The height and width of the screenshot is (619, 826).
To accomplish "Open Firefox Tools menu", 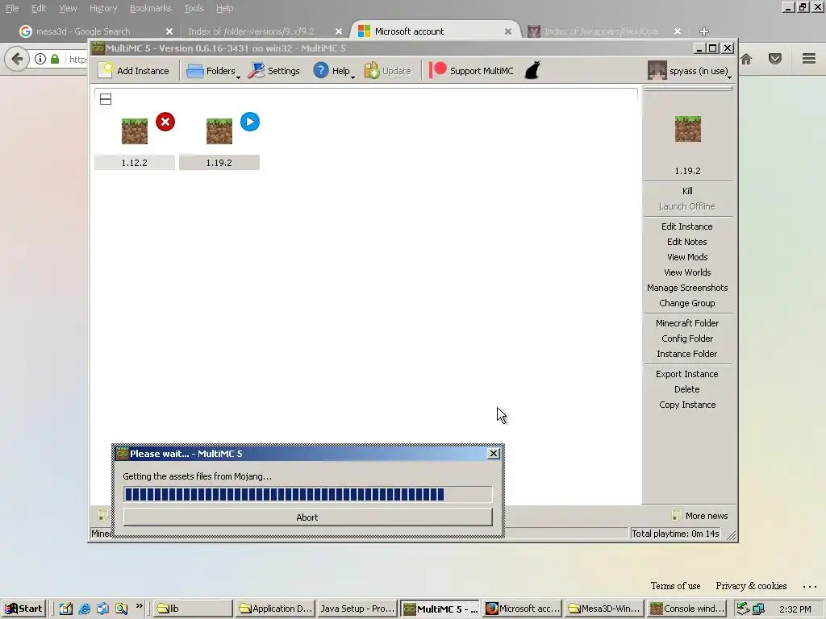I will click(194, 8).
